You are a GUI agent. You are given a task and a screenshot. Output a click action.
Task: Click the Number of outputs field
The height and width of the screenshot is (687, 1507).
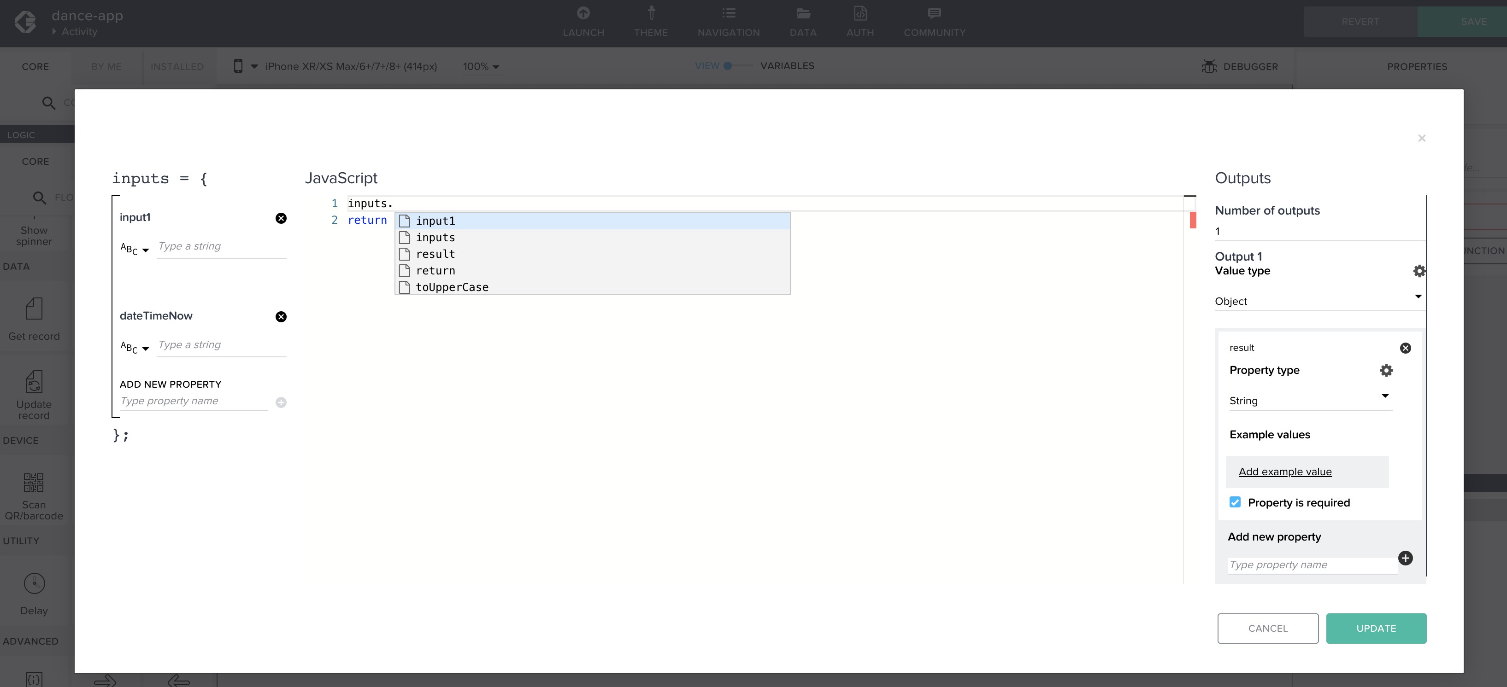pyautogui.click(x=1319, y=231)
